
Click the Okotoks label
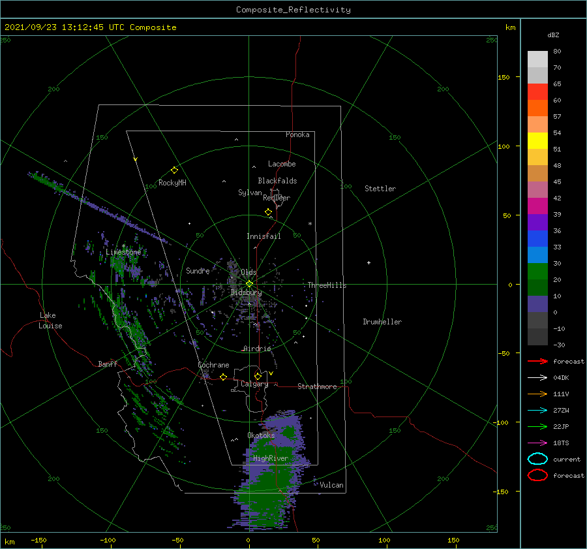261,435
